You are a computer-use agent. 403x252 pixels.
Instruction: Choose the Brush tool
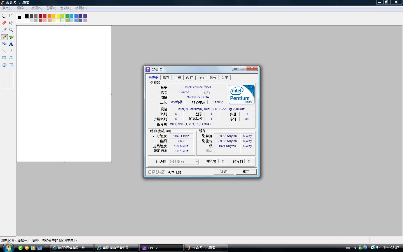[x=11, y=37]
